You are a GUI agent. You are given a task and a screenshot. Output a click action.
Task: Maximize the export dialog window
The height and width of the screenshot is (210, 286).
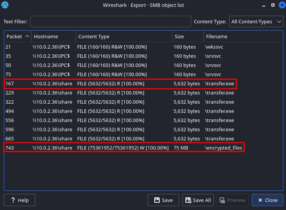[273, 5]
